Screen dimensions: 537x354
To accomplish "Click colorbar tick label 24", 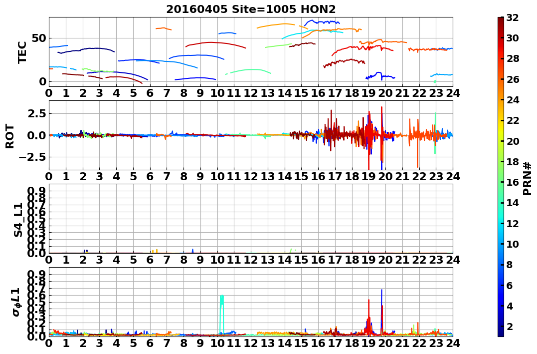I will [513, 100].
